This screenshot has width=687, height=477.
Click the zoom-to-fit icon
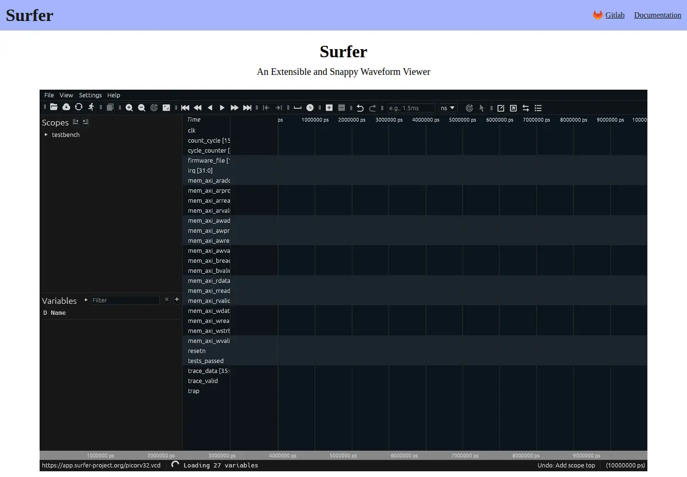tap(167, 108)
